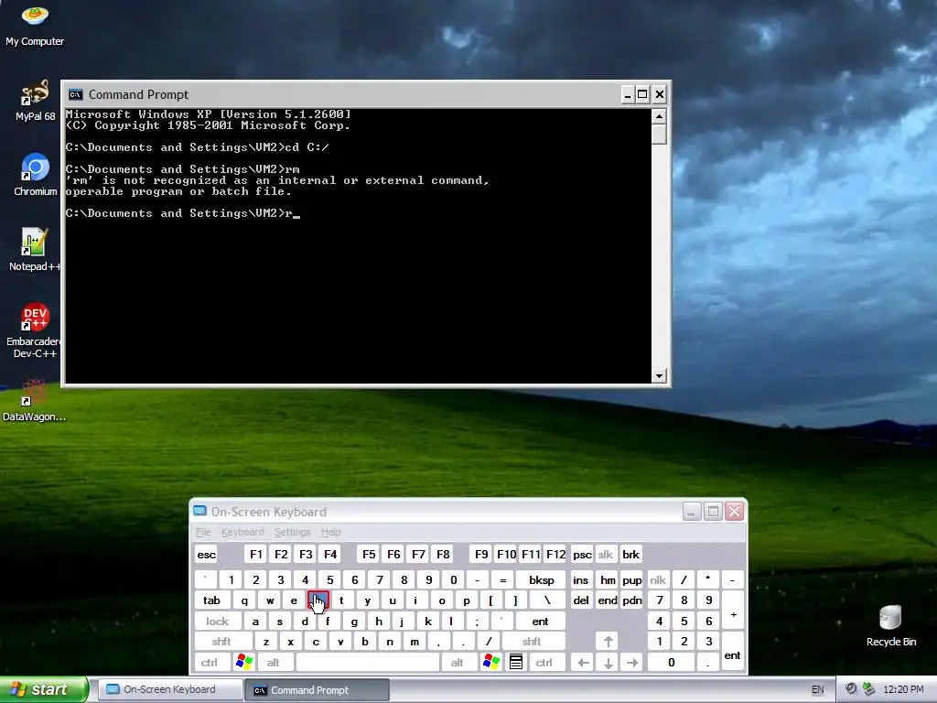Click the On-Screen Keyboard title bar icon
This screenshot has width=937, height=703.
point(199,511)
